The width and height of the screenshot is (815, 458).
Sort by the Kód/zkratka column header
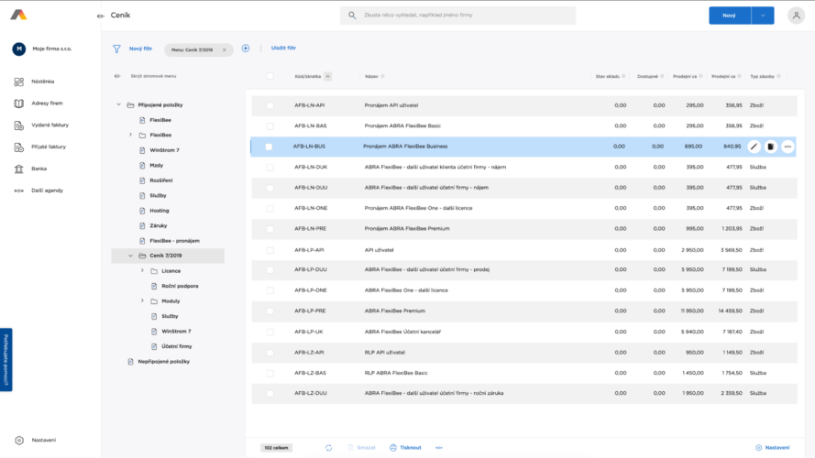[307, 76]
